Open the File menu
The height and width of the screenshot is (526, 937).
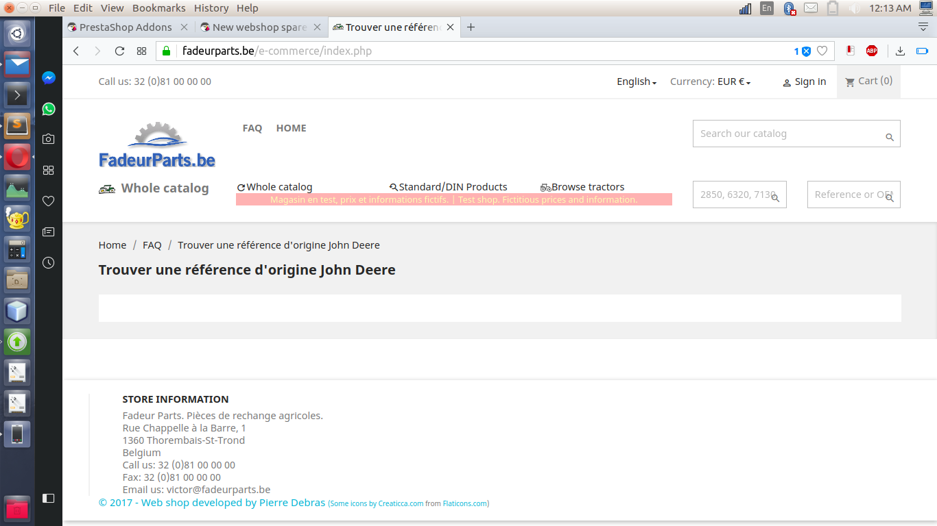point(57,8)
